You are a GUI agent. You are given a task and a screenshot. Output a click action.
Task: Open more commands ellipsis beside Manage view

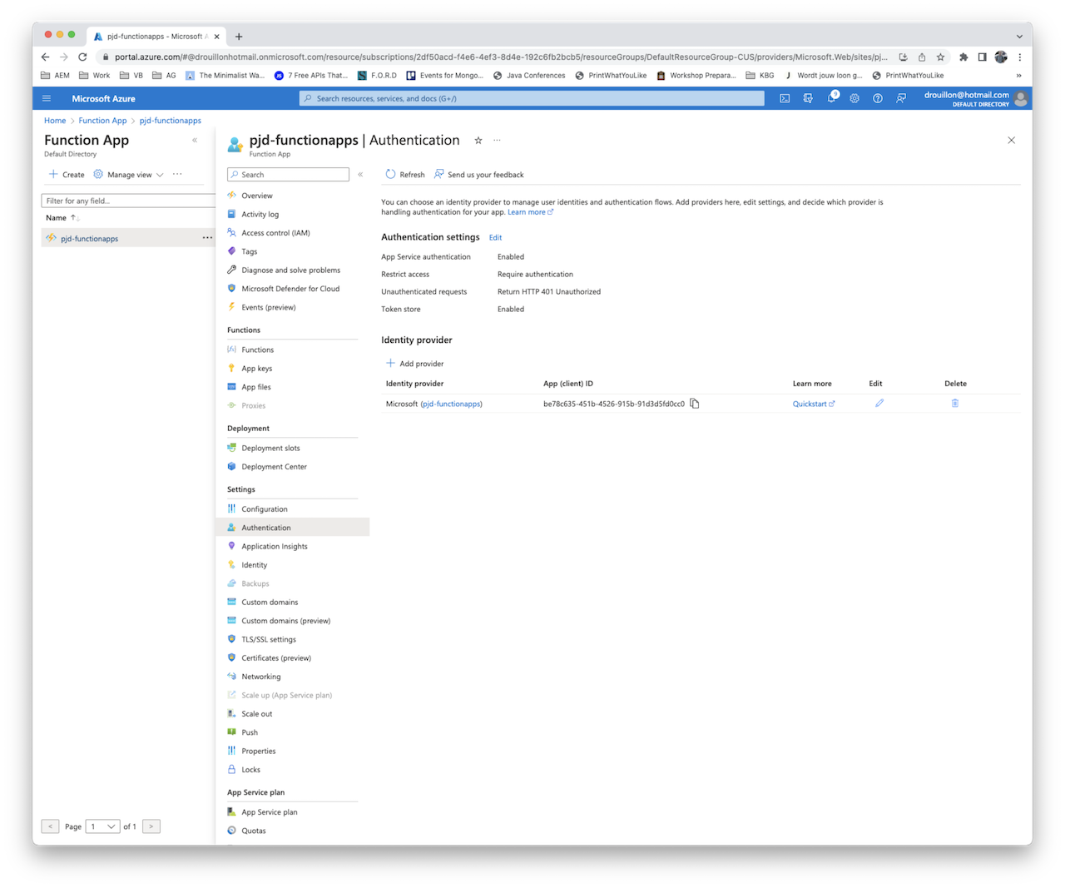(177, 174)
